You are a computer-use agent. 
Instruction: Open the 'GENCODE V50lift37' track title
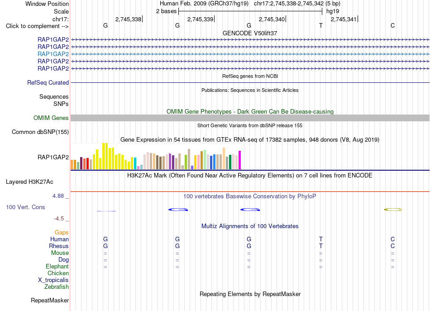(x=250, y=33)
